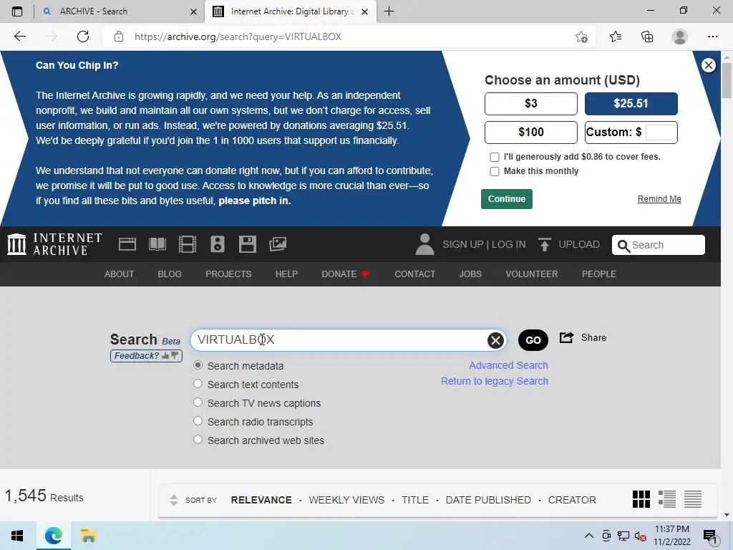Return to legacy Search link

pos(495,381)
